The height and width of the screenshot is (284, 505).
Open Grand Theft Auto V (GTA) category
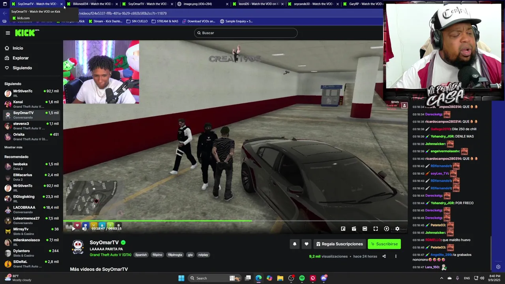110,255
